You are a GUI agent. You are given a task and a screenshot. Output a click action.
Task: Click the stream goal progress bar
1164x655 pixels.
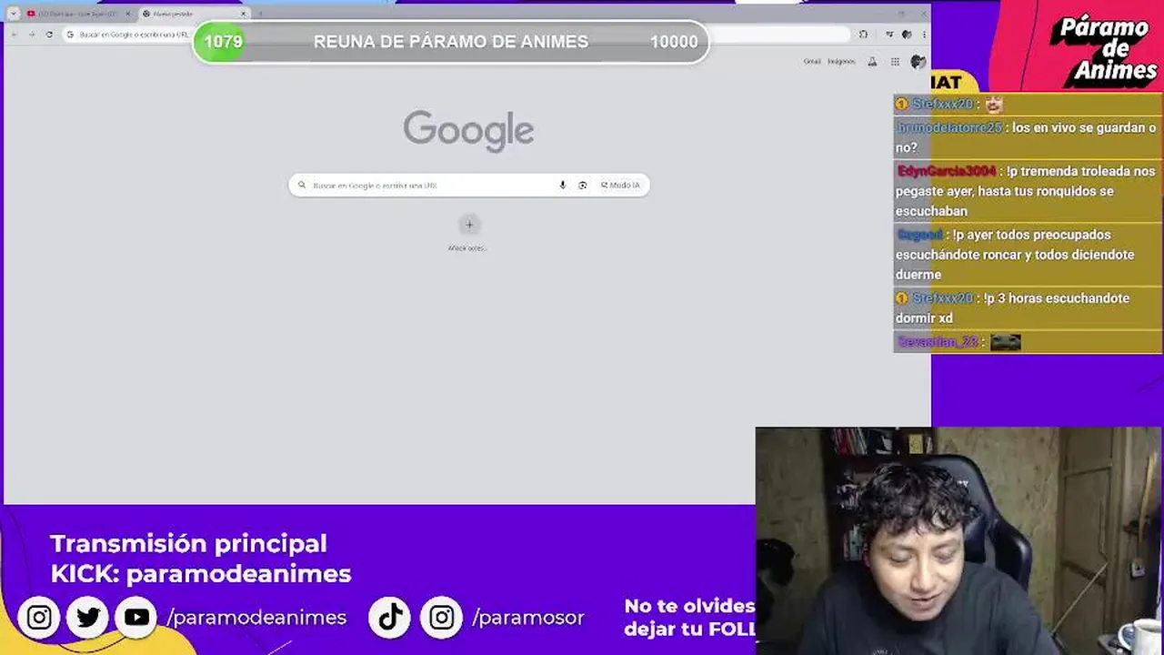pos(451,42)
